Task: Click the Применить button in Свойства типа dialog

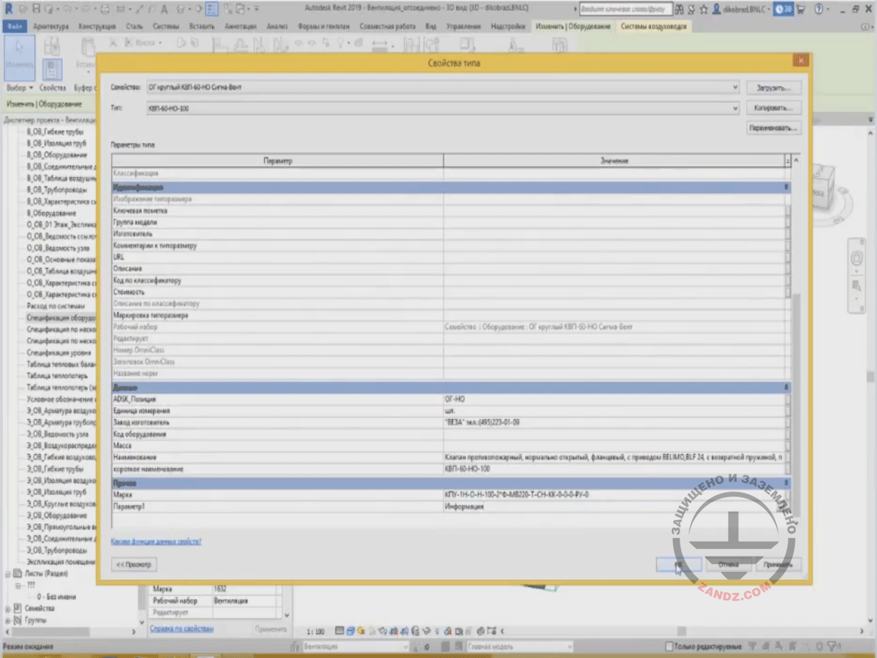Action: click(x=778, y=564)
